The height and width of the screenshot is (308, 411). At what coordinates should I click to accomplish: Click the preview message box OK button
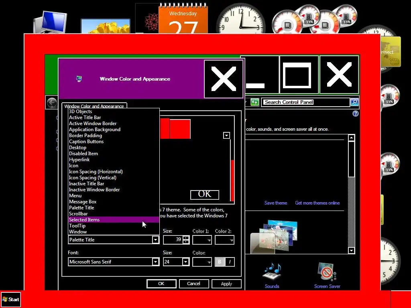click(x=205, y=195)
